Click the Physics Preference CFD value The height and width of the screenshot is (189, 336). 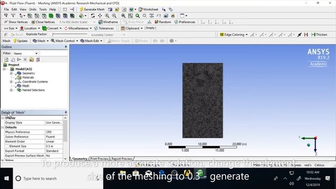54,132
